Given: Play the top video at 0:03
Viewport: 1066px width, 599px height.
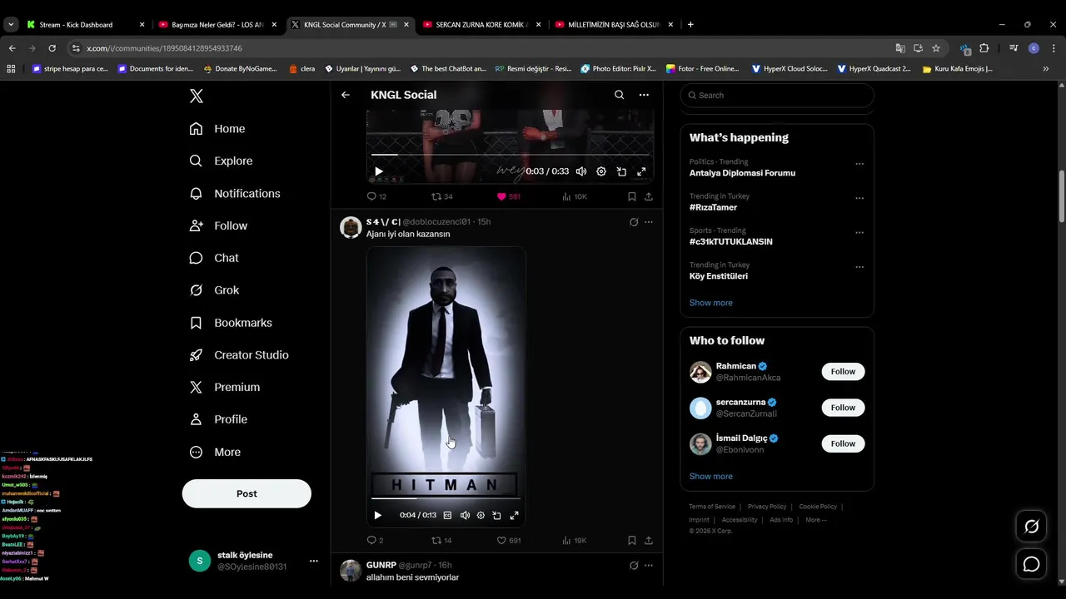Looking at the screenshot, I should coord(378,171).
